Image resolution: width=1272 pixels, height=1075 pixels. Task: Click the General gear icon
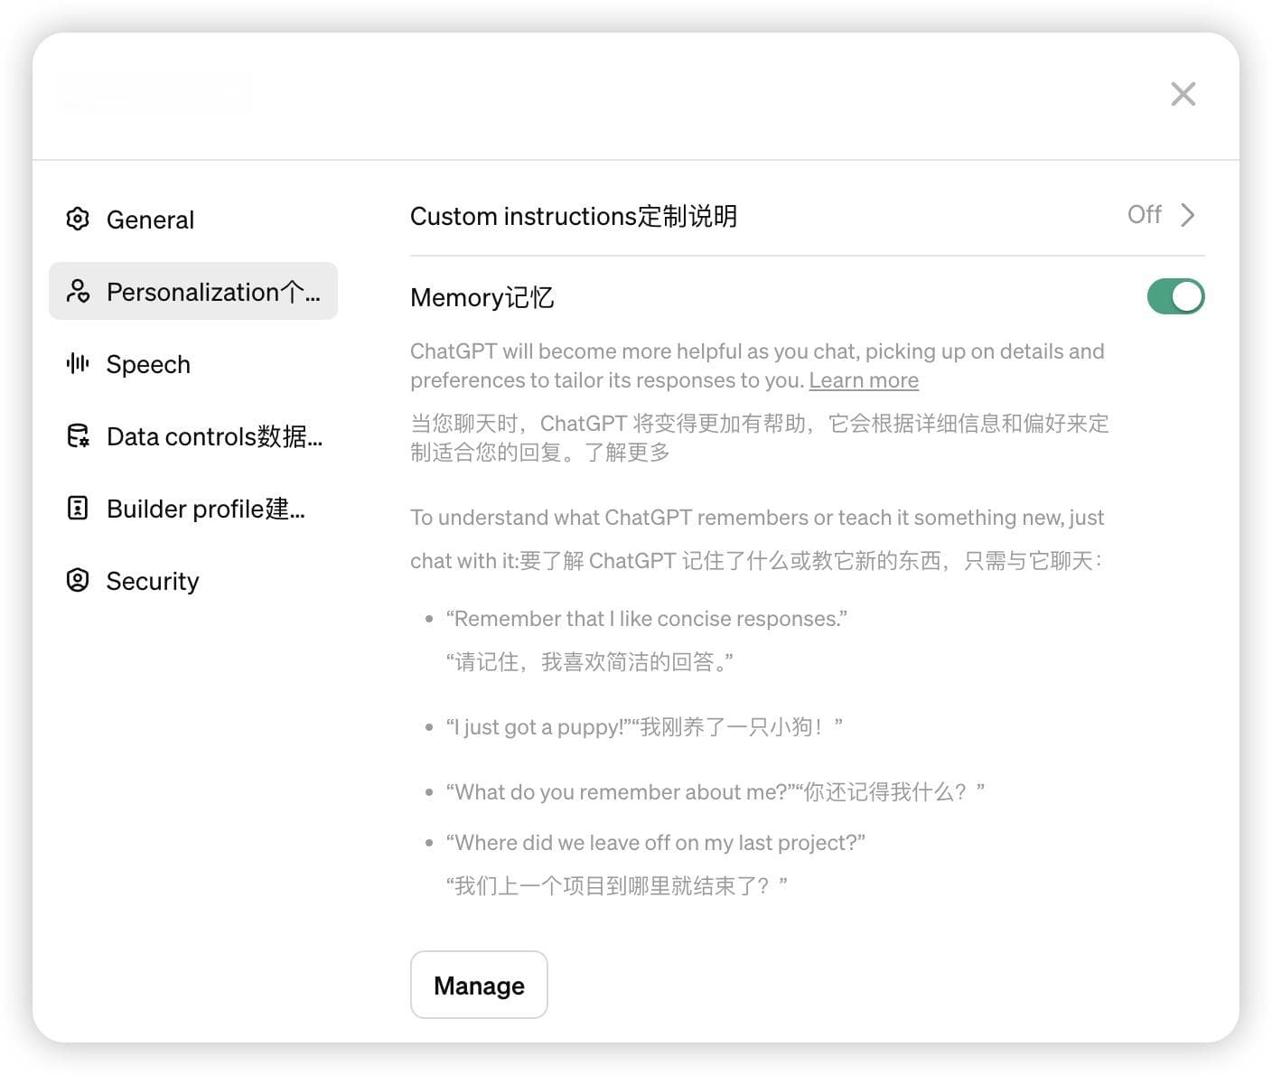point(78,219)
